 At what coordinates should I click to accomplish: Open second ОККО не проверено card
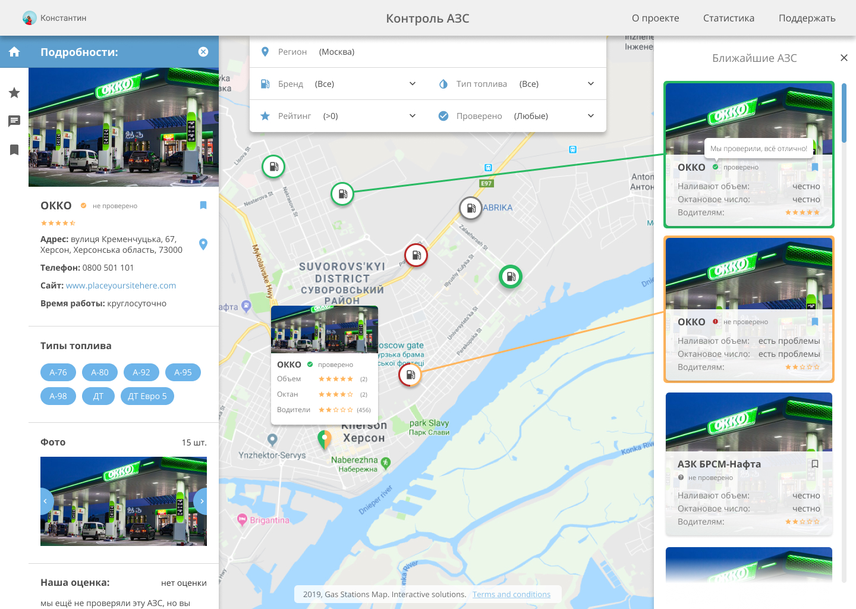click(749, 309)
